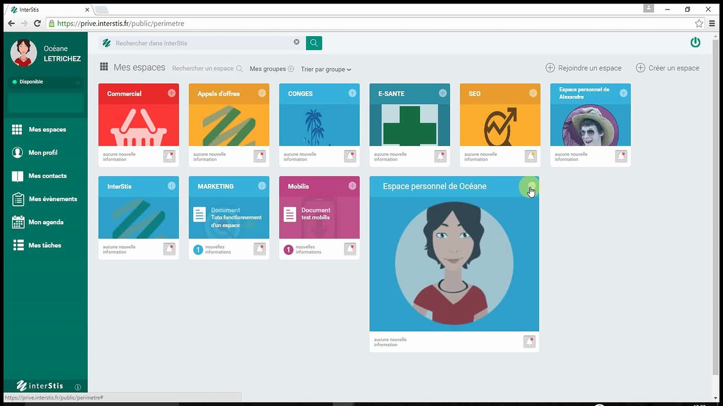Toggle notification bell on SEO card
This screenshot has height=406, width=723.
click(x=531, y=156)
